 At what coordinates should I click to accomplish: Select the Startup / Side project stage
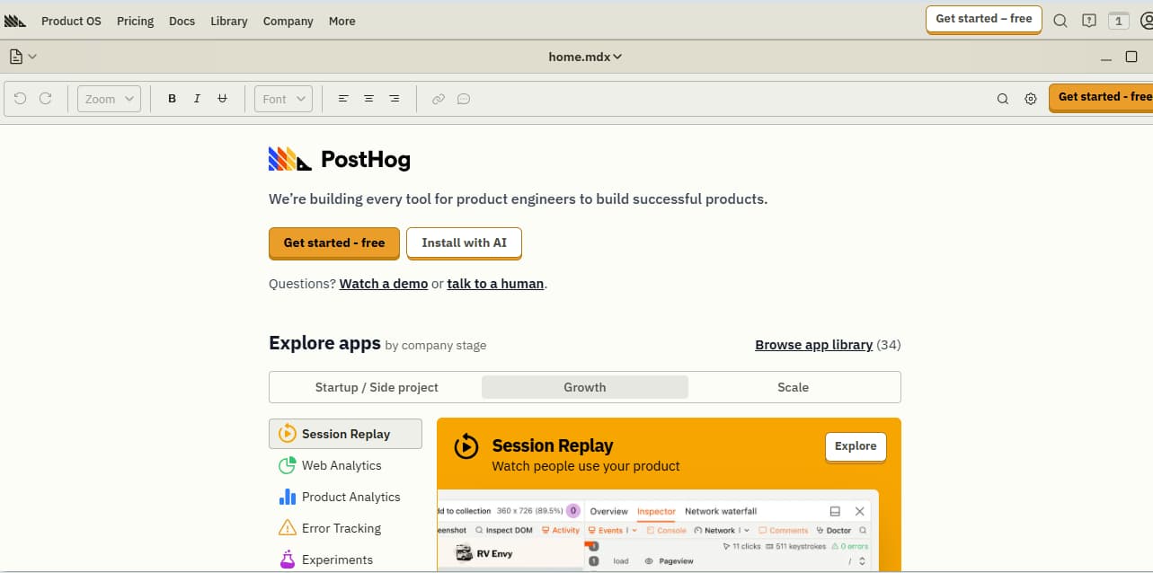pyautogui.click(x=377, y=387)
